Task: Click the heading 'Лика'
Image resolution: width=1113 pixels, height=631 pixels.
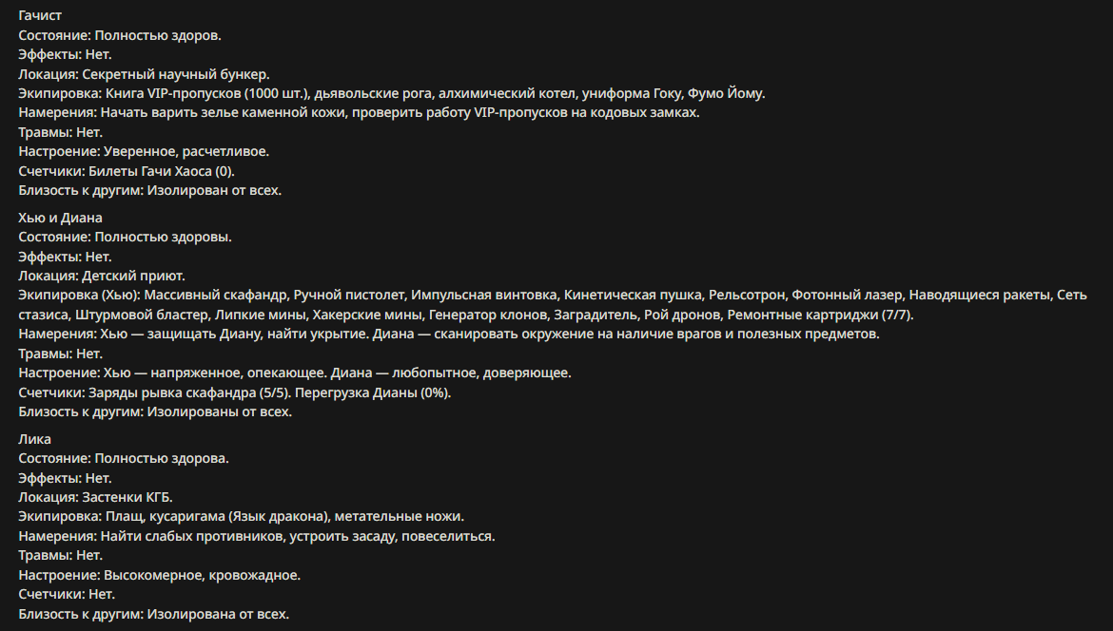Action: click(x=35, y=439)
